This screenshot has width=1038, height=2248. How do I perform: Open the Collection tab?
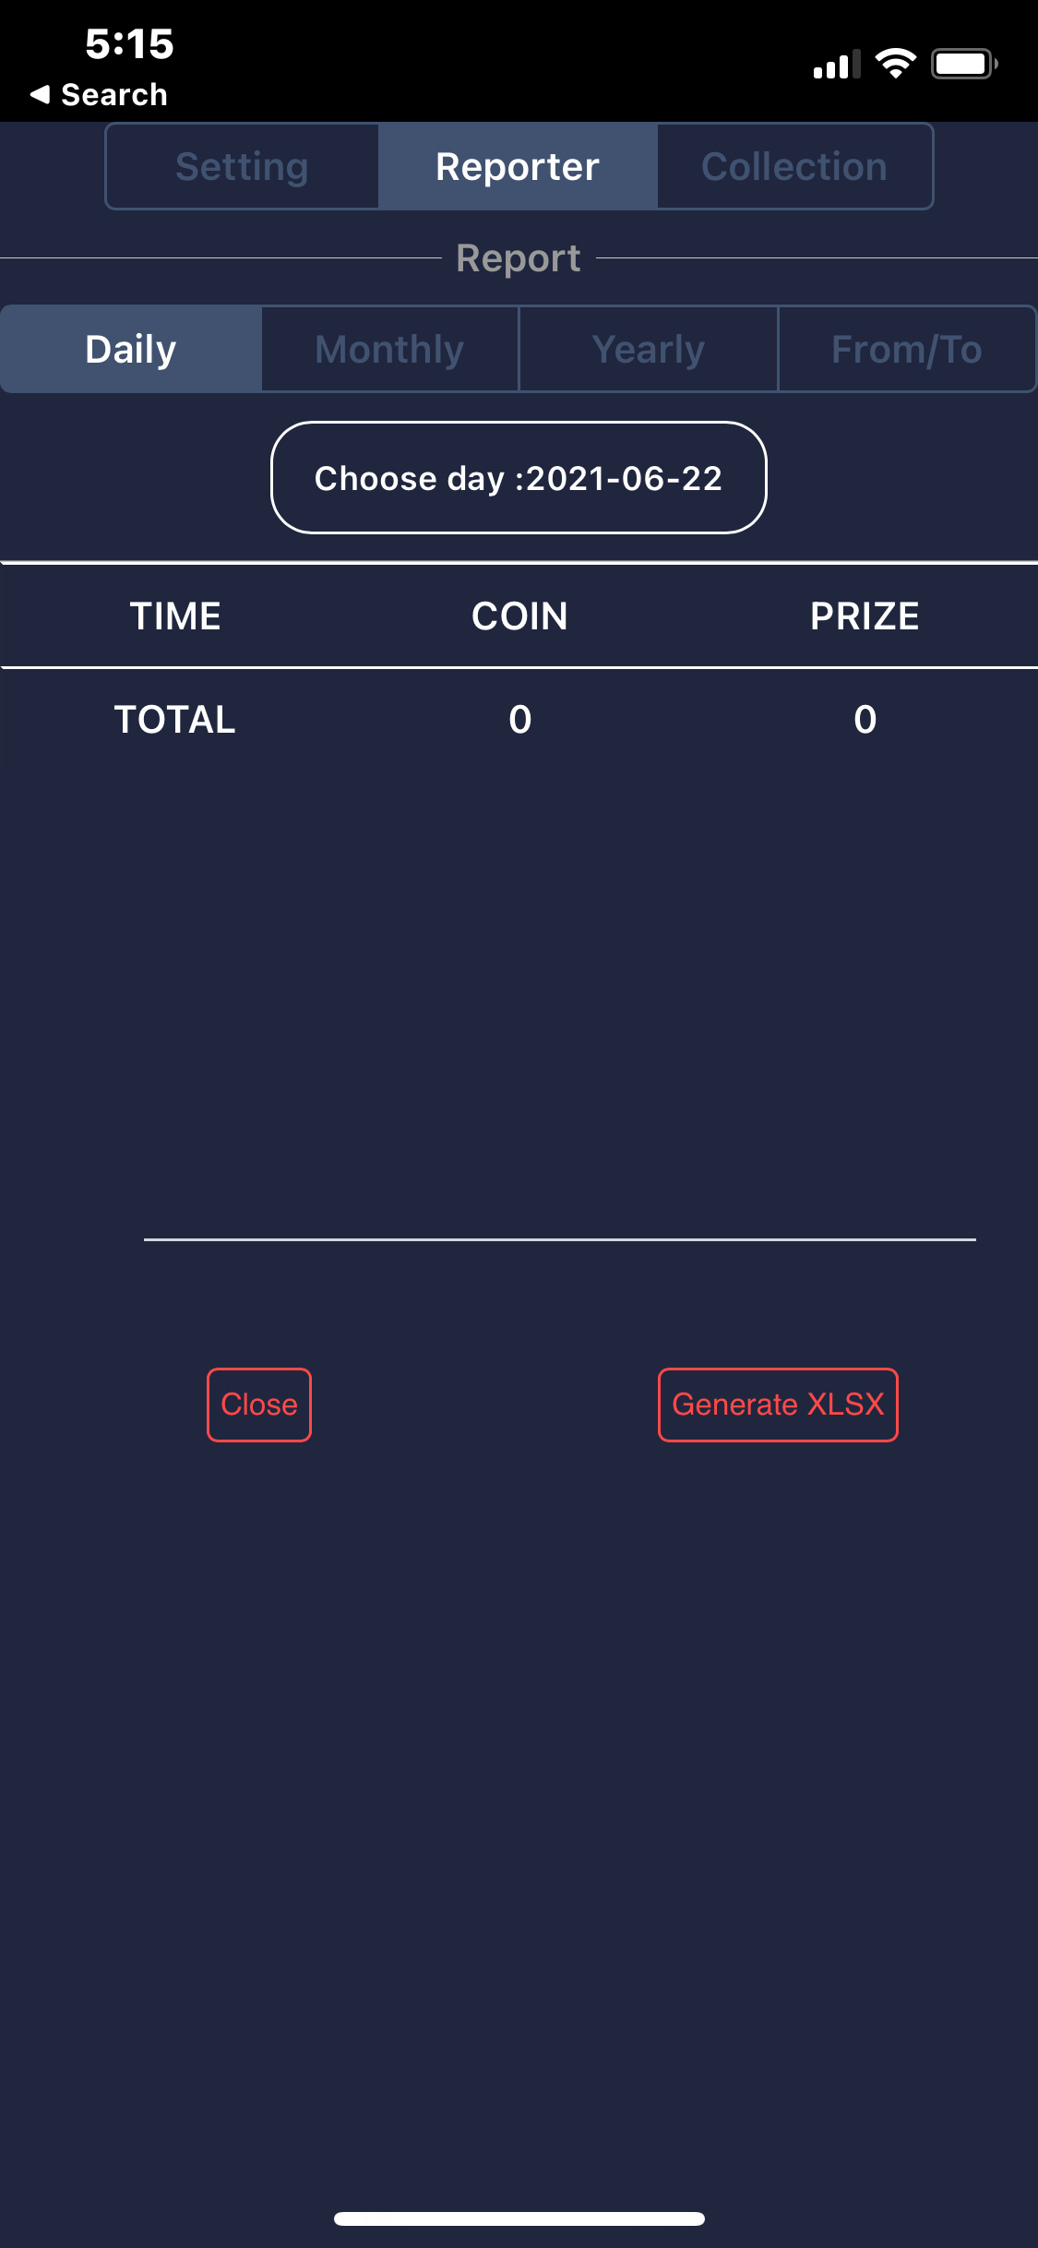tap(793, 167)
